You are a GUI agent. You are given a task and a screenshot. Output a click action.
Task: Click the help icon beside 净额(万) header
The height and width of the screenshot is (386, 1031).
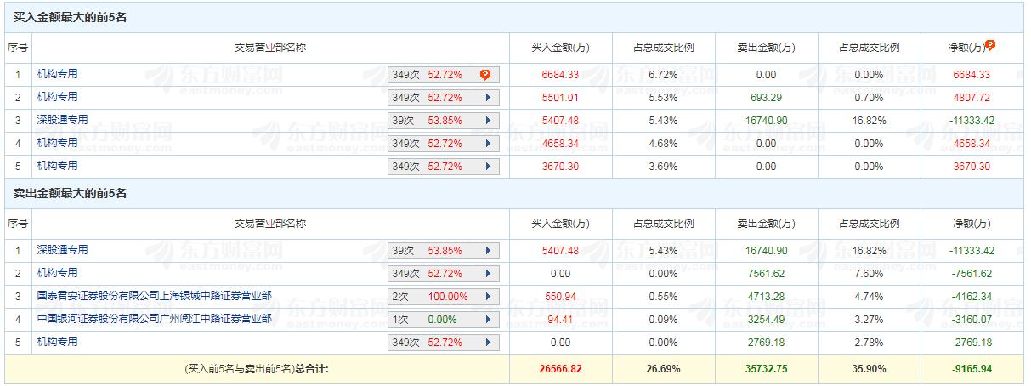tap(990, 46)
